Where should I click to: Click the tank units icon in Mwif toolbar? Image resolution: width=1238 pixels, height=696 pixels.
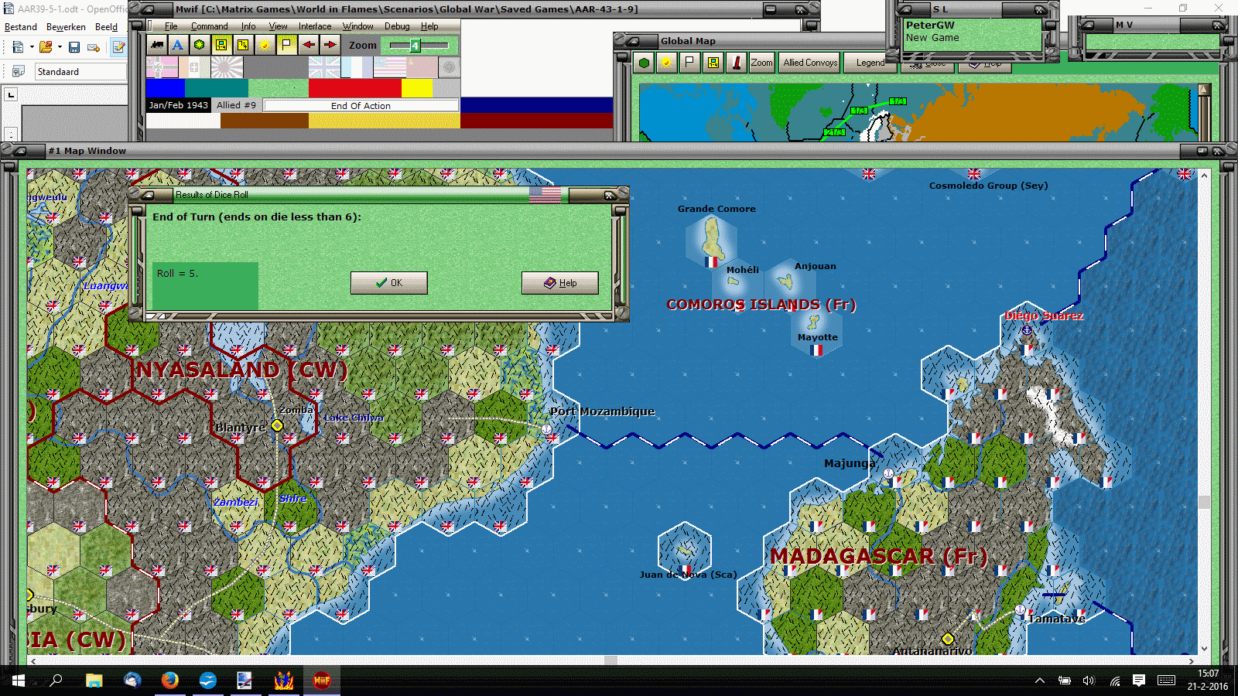point(157,45)
